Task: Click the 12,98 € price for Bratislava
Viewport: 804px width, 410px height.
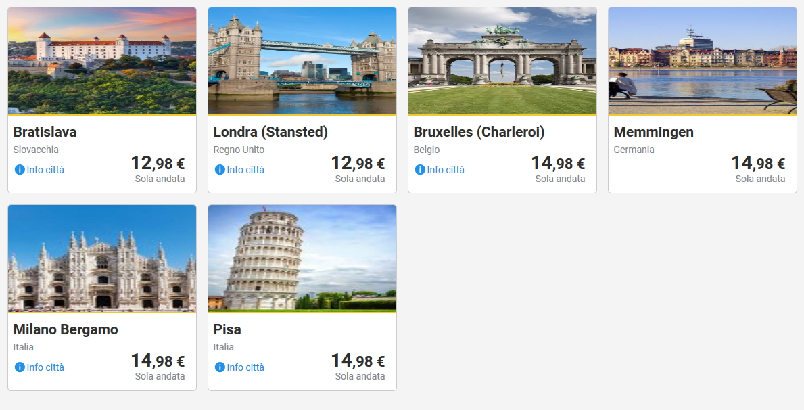Action: coord(158,164)
